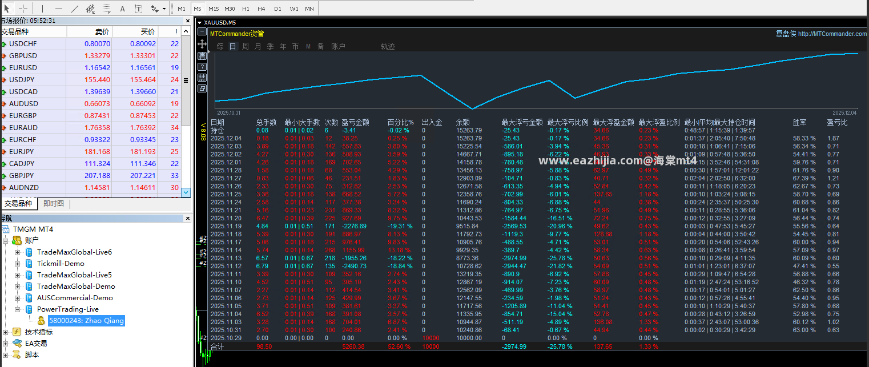The image size is (869, 367).
Task: Click the move panel cross-arrows icon
Action: [x=202, y=44]
